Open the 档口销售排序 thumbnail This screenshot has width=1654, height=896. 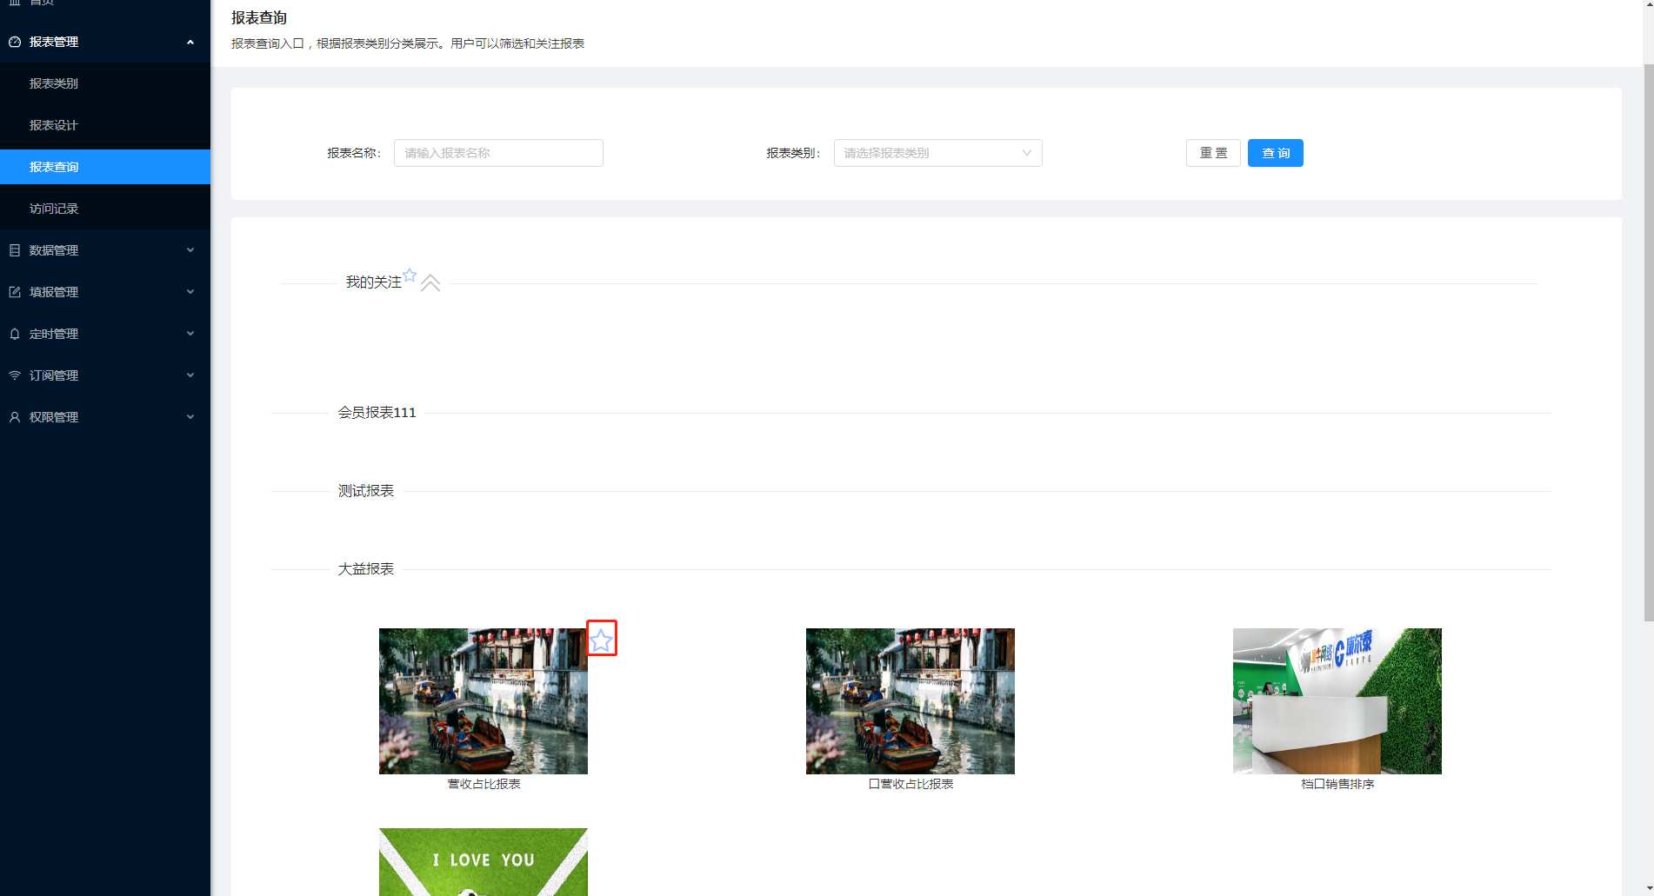tap(1337, 701)
